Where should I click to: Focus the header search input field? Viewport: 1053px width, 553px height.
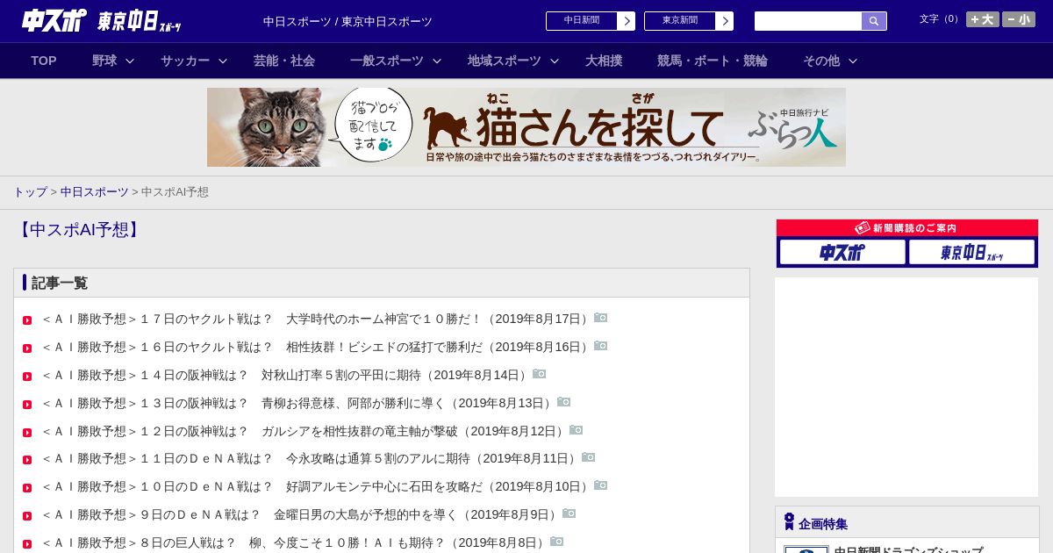(808, 21)
